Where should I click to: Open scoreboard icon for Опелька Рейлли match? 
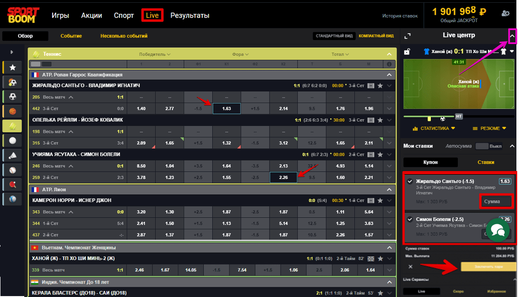371,120
